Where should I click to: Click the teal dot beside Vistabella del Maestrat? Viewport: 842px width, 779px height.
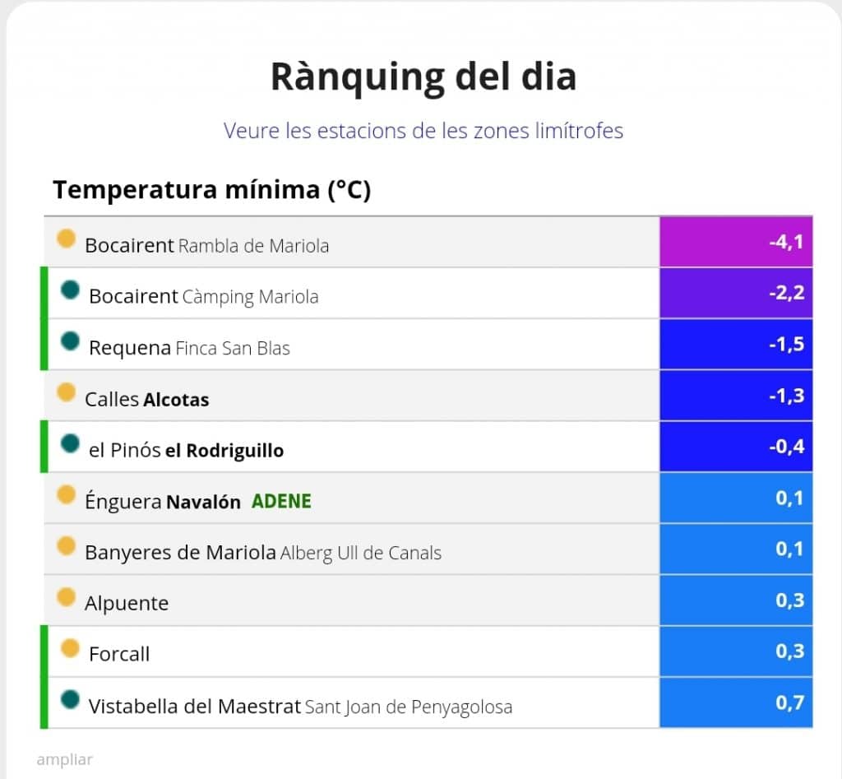70,699
